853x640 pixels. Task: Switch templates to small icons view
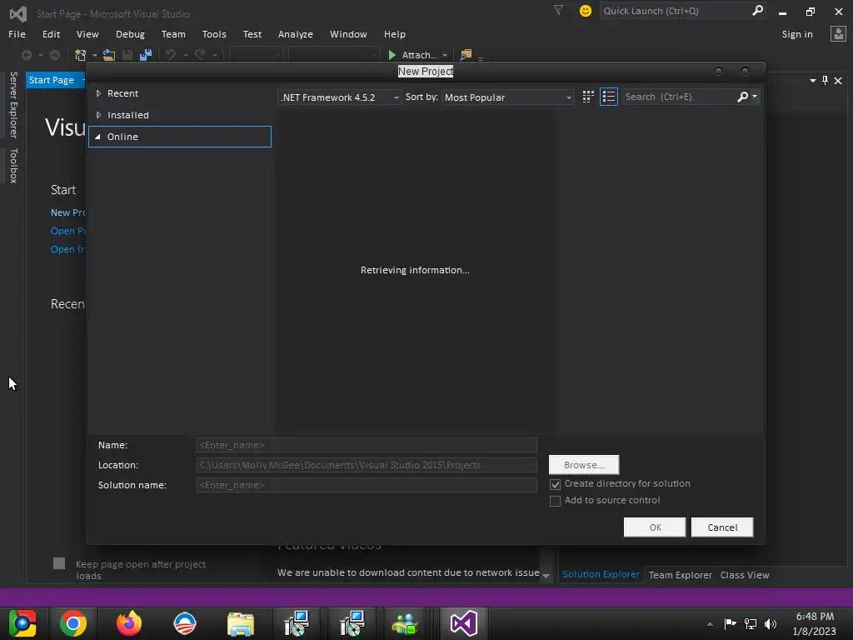[x=588, y=97]
